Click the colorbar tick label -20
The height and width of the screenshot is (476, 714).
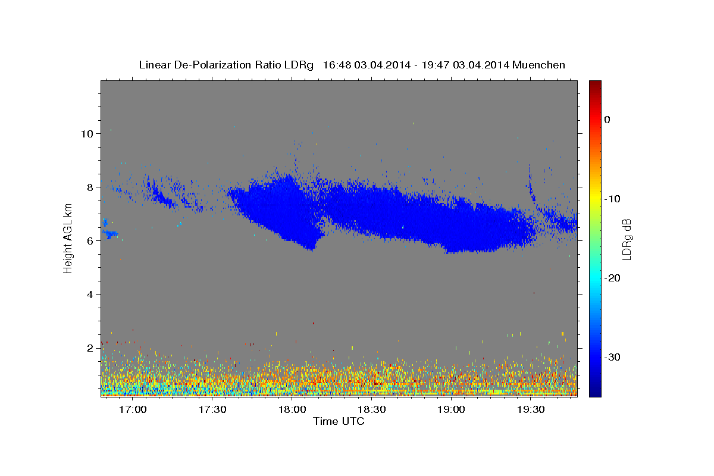click(x=612, y=278)
